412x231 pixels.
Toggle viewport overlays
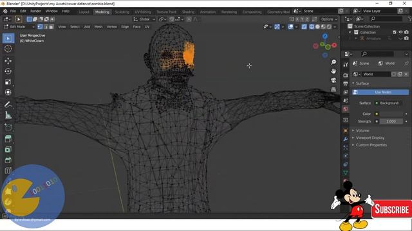point(290,27)
